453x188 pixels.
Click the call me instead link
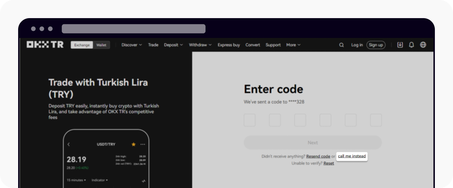click(352, 156)
